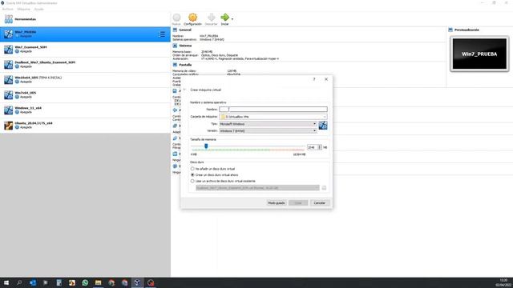Click memory size slider handle
This screenshot has width=513, height=288.
pyautogui.click(x=206, y=146)
